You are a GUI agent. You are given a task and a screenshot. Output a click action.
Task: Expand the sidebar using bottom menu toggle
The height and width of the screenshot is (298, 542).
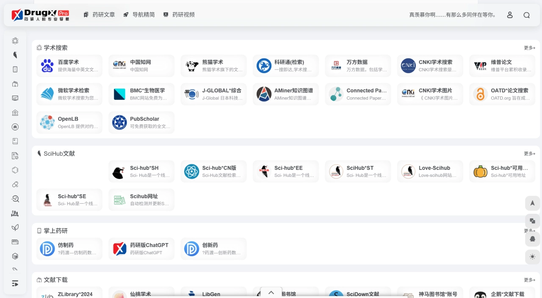(x=15, y=283)
